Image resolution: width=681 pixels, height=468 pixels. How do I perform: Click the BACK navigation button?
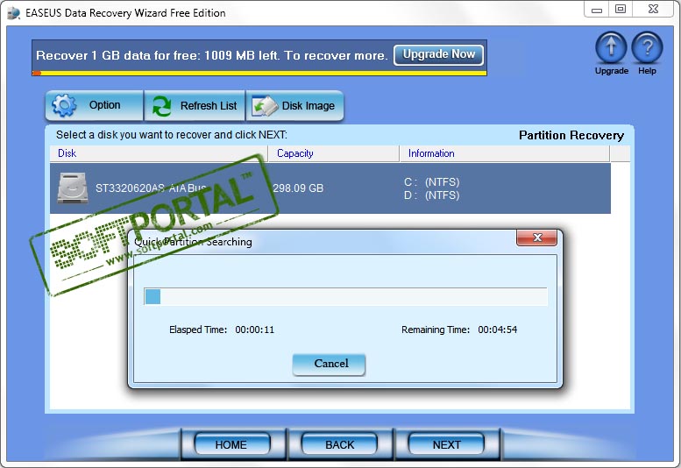pyautogui.click(x=339, y=444)
